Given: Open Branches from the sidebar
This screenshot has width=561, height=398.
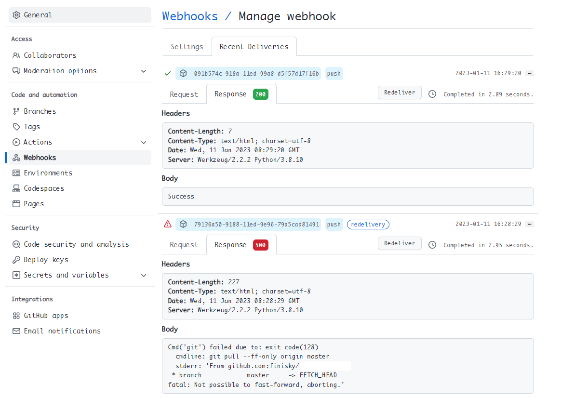Looking at the screenshot, I should coord(38,111).
